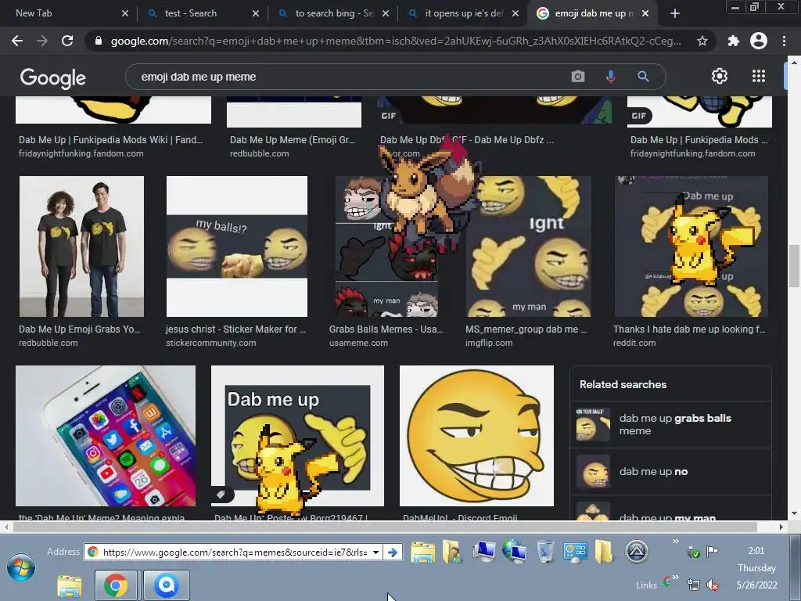Open 'Dab Me Up Meme (Emoji Gr...' redbubble link

pos(293,139)
